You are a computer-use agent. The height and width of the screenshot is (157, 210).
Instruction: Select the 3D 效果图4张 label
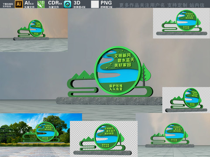[79, 4]
